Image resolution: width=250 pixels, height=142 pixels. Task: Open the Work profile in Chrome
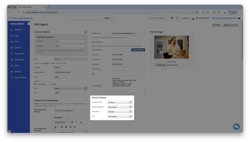pyautogui.click(x=233, y=12)
